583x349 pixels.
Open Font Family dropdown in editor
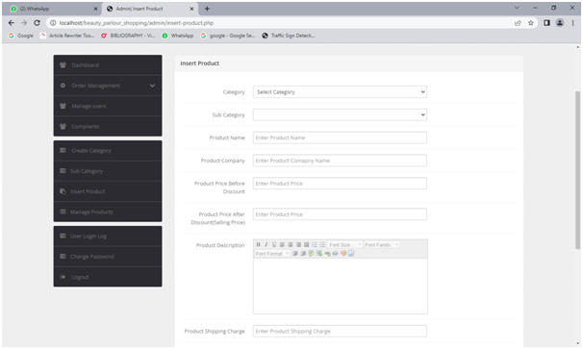point(382,244)
